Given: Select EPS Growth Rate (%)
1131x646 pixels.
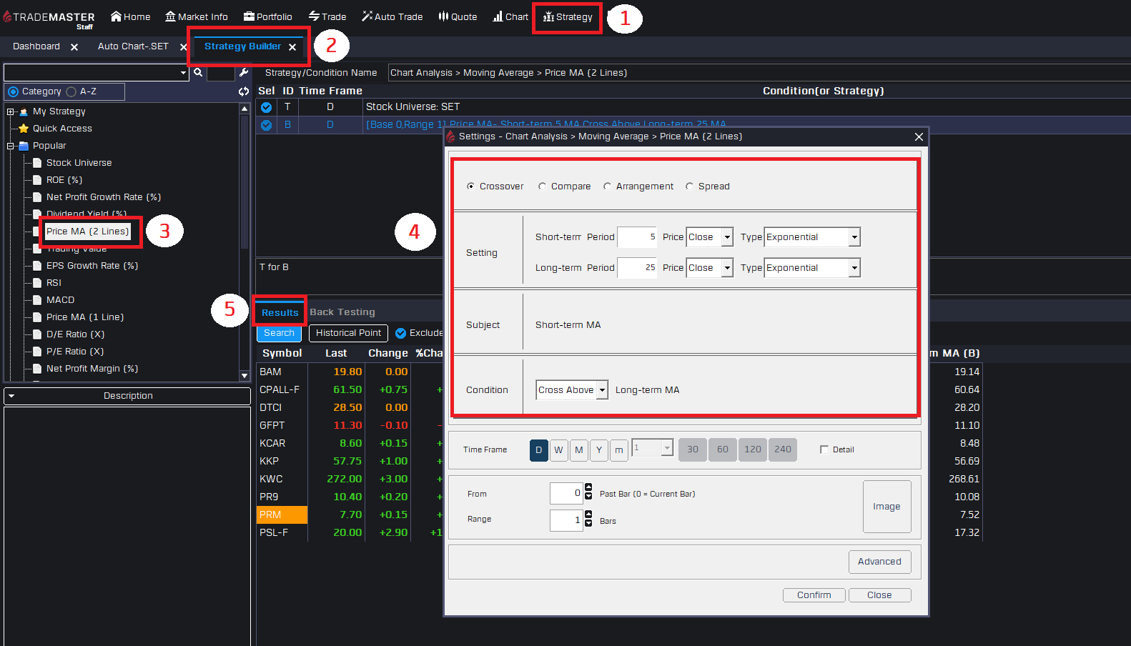Looking at the screenshot, I should [x=92, y=266].
